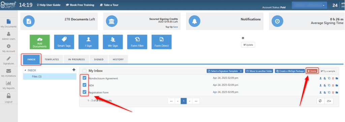Image resolution: width=345 pixels, height=122 pixels.
Task: Click I Sign icon for NDA row
Action: [x=321, y=85]
